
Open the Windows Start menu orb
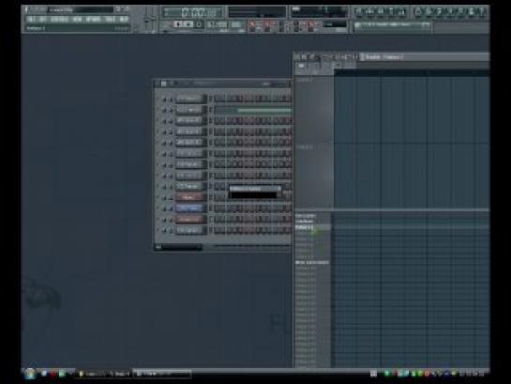pos(30,374)
